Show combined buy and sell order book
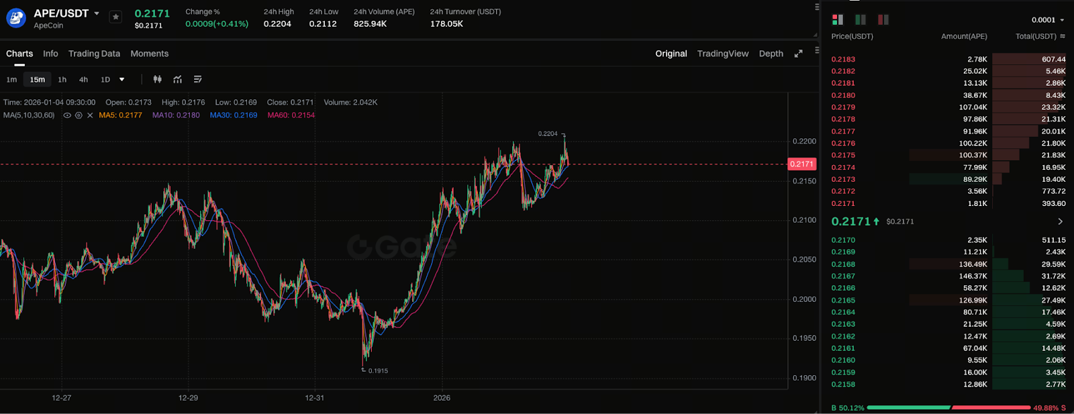 (837, 19)
